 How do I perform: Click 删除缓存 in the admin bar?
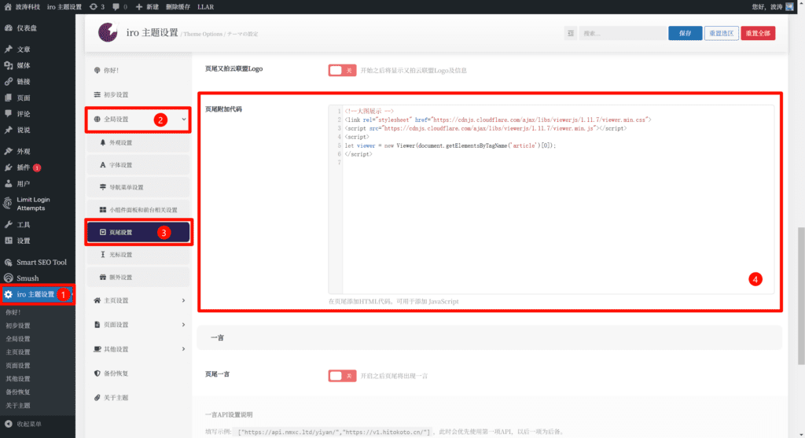[x=178, y=6]
